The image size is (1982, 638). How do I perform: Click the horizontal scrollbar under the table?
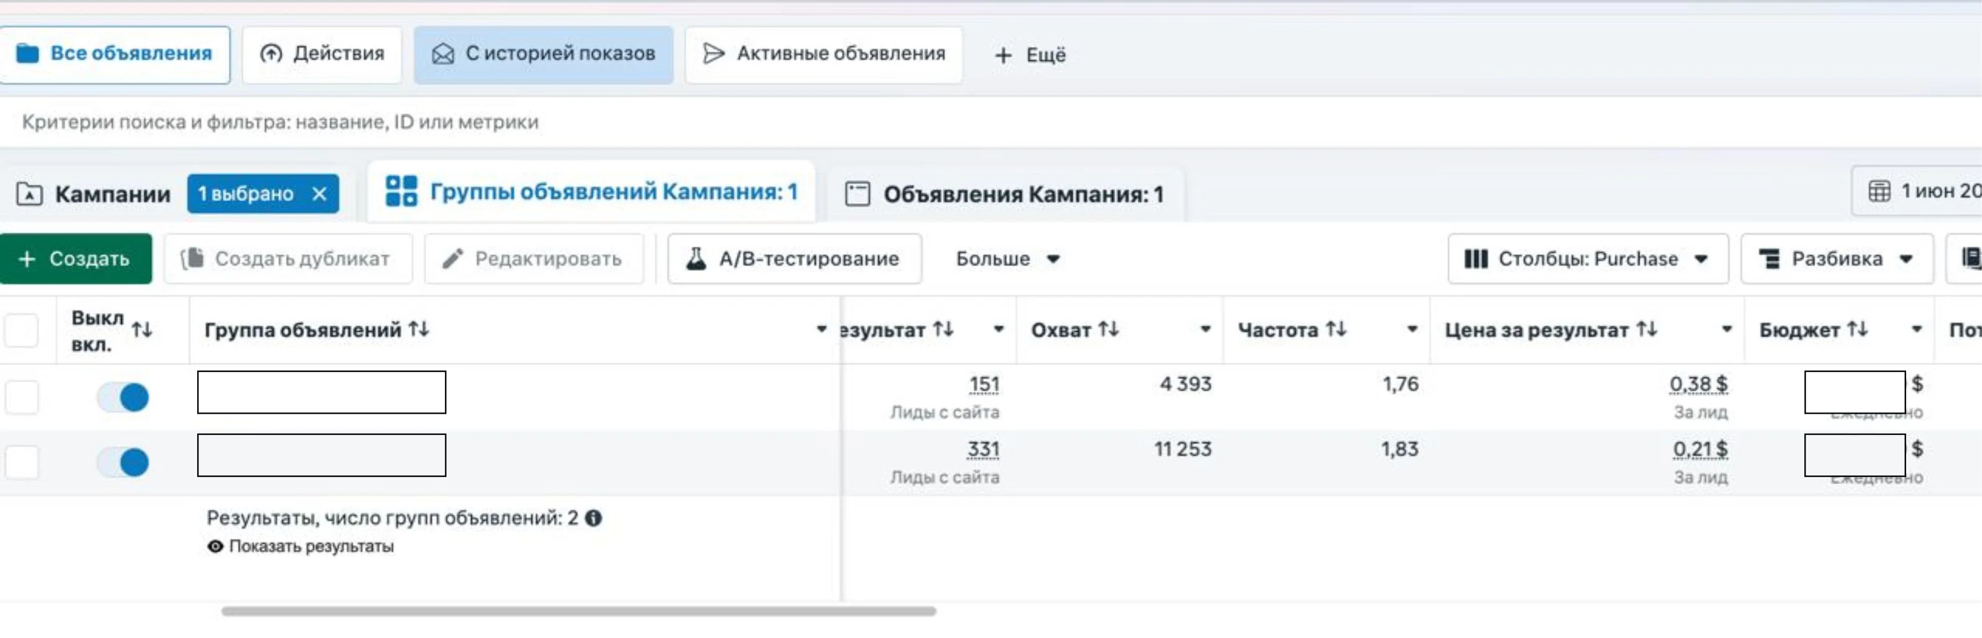click(579, 611)
